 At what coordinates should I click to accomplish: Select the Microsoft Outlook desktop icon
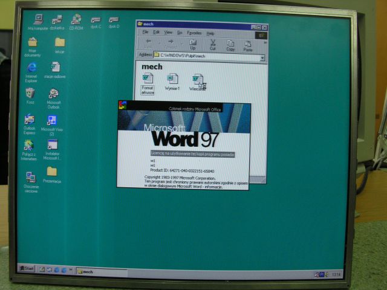(x=54, y=98)
